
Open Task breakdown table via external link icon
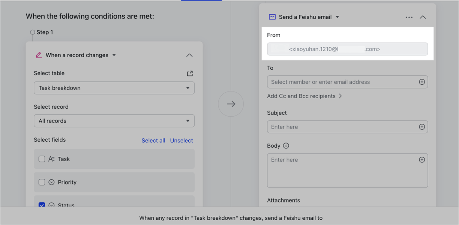pos(190,73)
